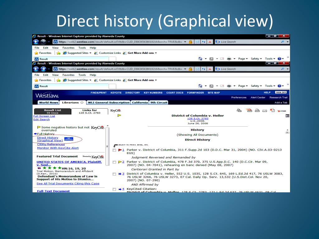319x239 pixels.
Task: Switch to the California tab
Action: 140,102
